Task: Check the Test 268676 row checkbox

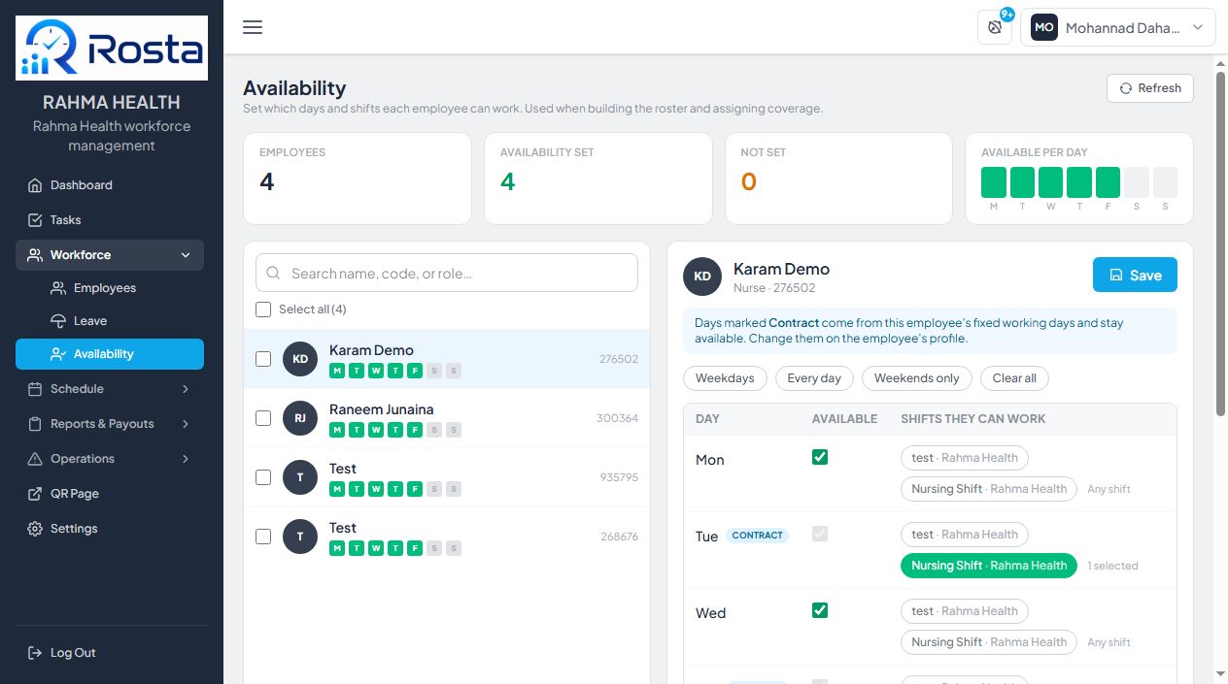Action: coord(263,537)
